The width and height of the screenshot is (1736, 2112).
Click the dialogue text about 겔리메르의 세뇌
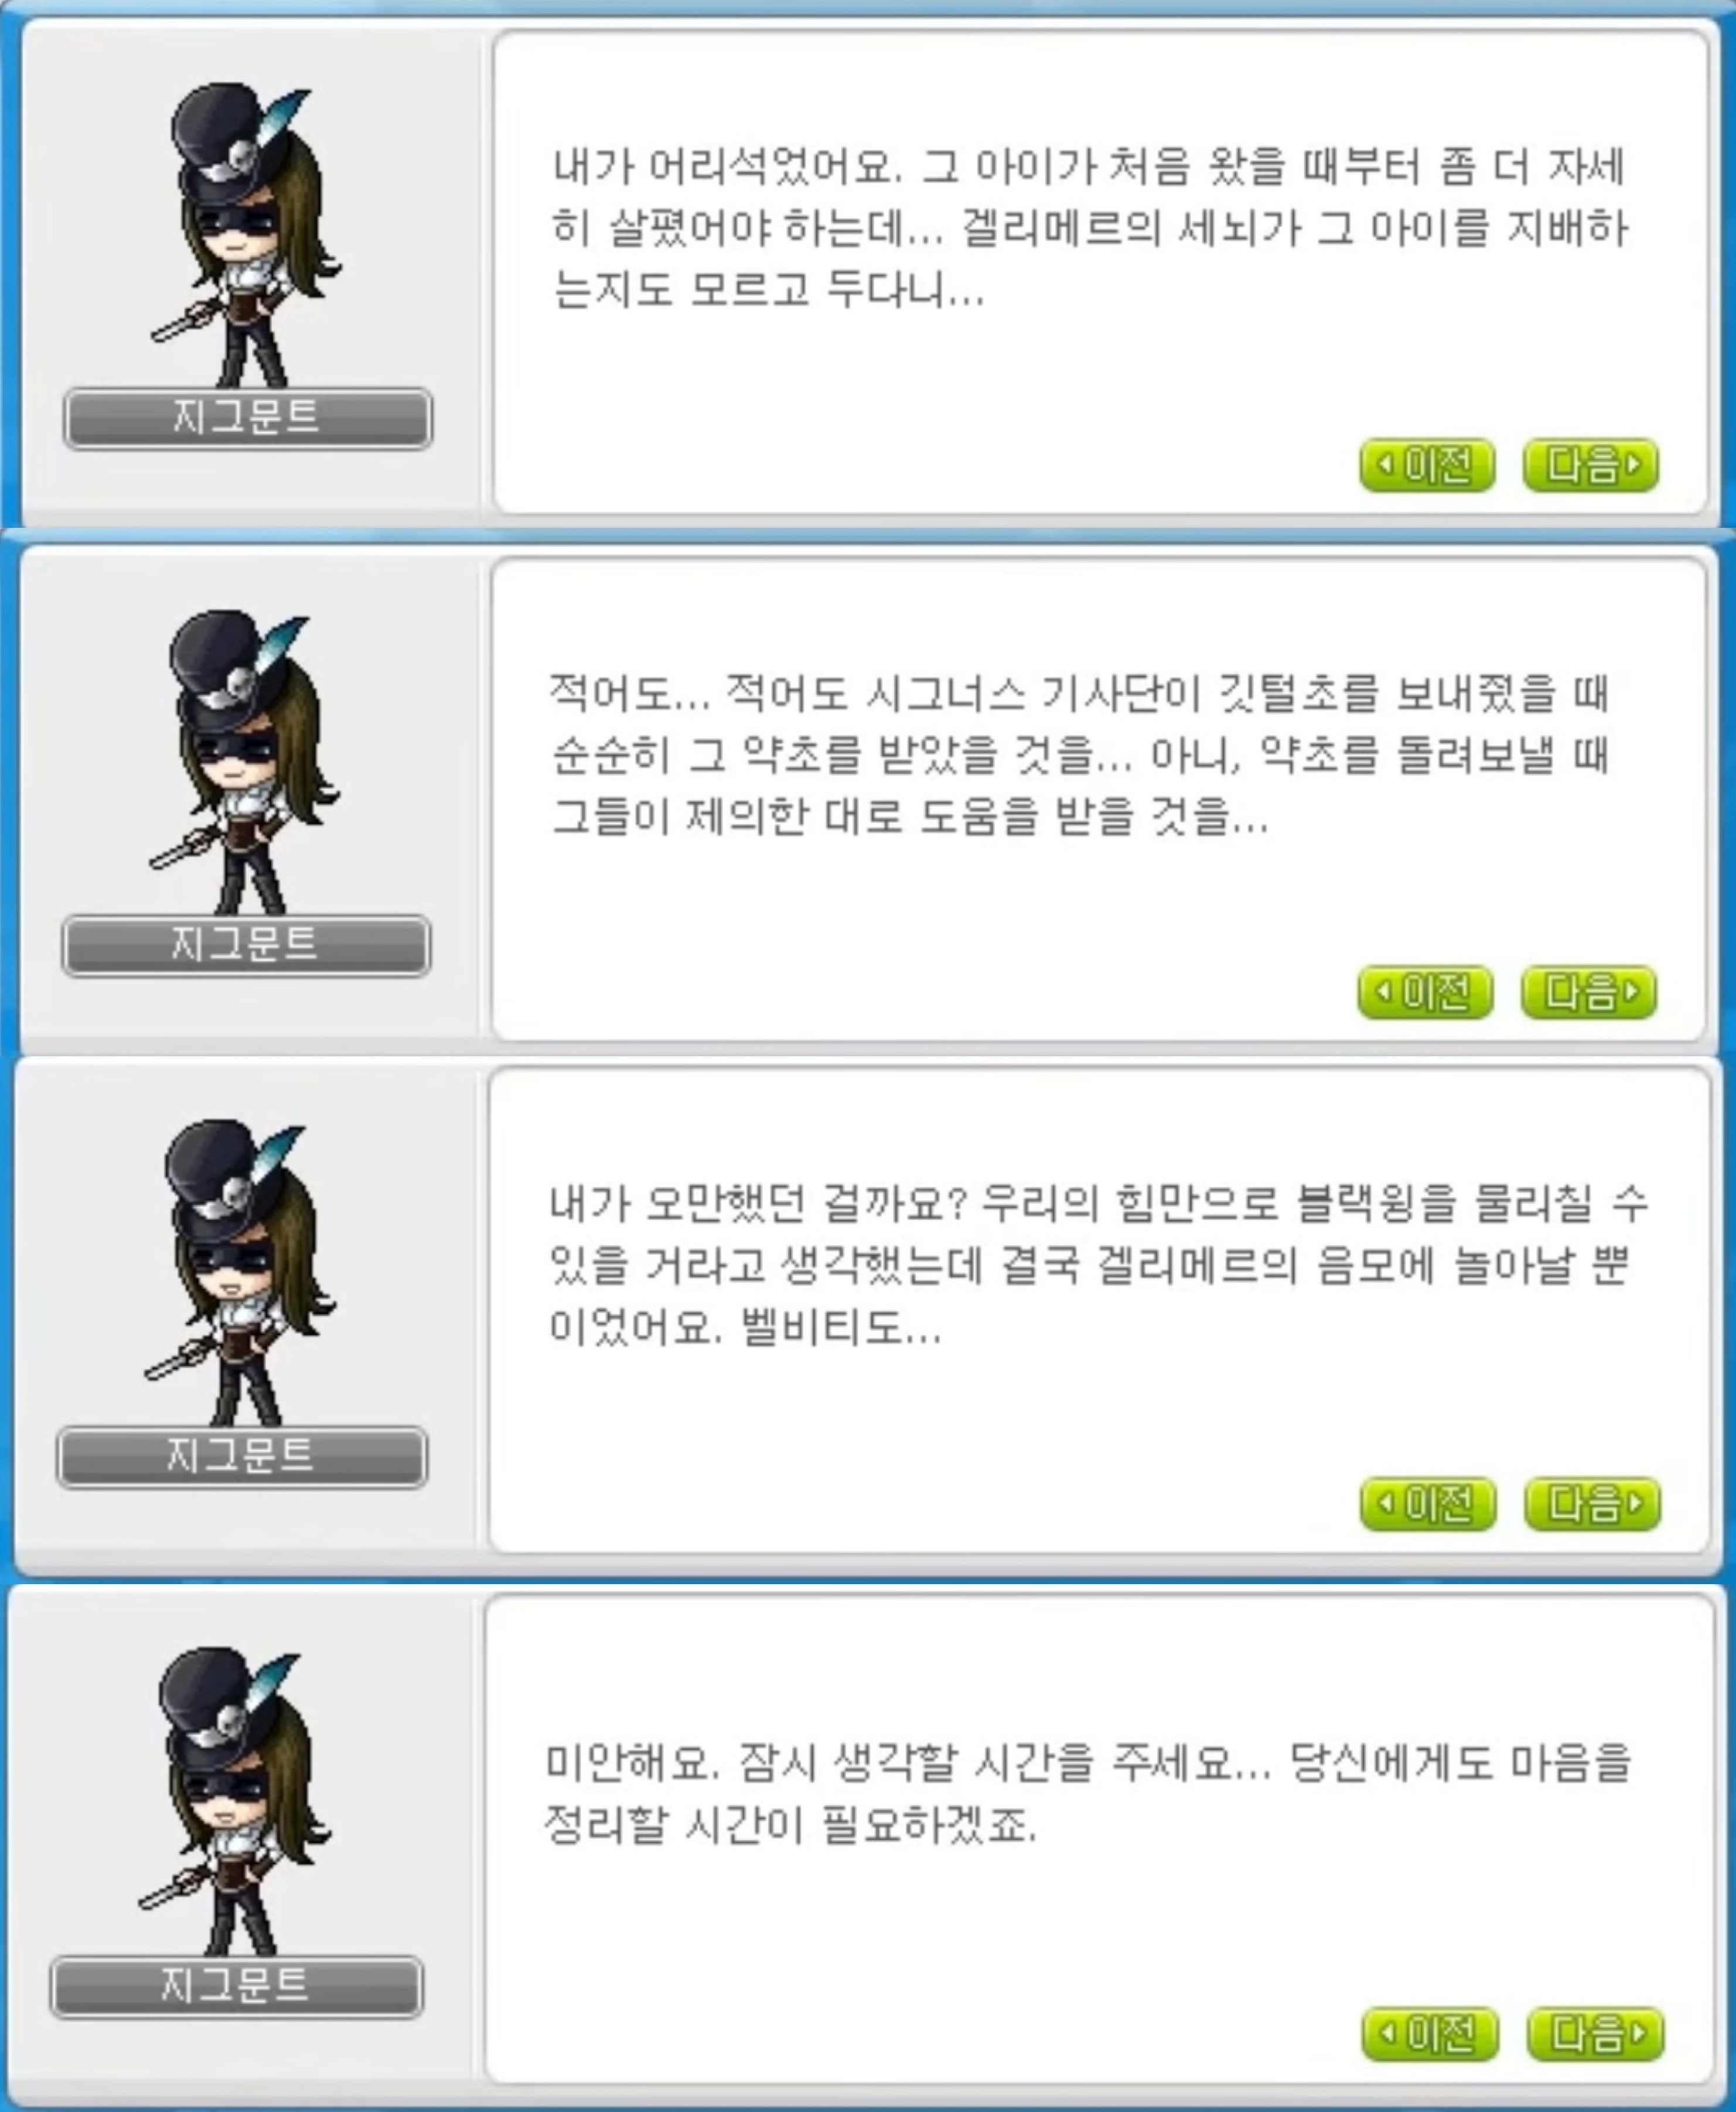[x=1090, y=229]
